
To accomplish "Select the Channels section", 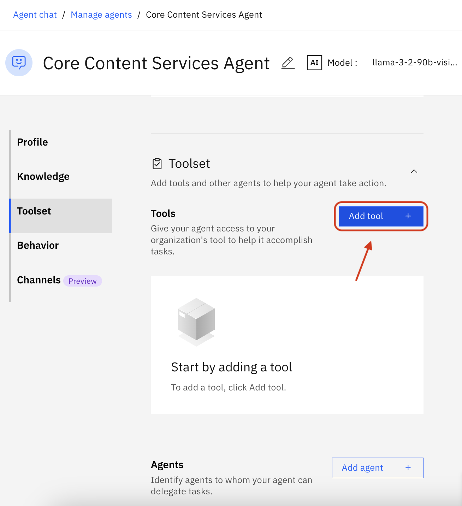I will [39, 280].
